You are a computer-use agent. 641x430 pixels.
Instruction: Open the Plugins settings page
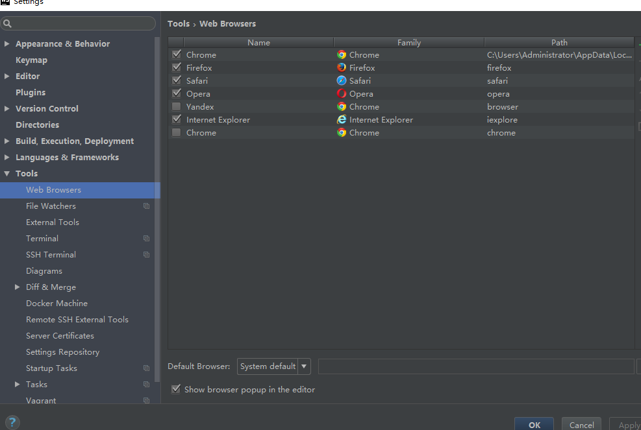click(31, 92)
